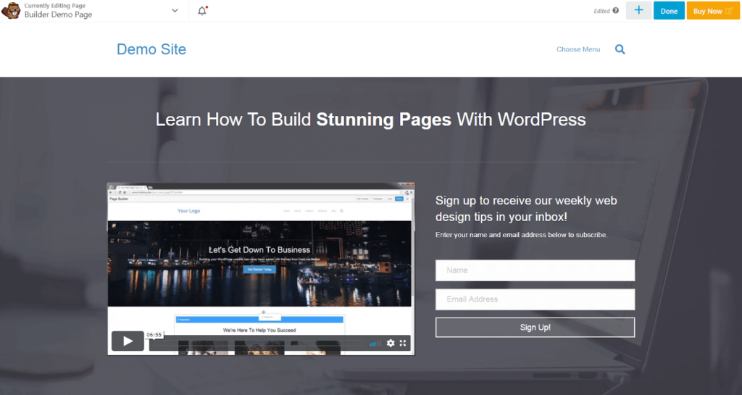This screenshot has width=742, height=395.
Task: Open the add content plus panel
Action: click(638, 11)
